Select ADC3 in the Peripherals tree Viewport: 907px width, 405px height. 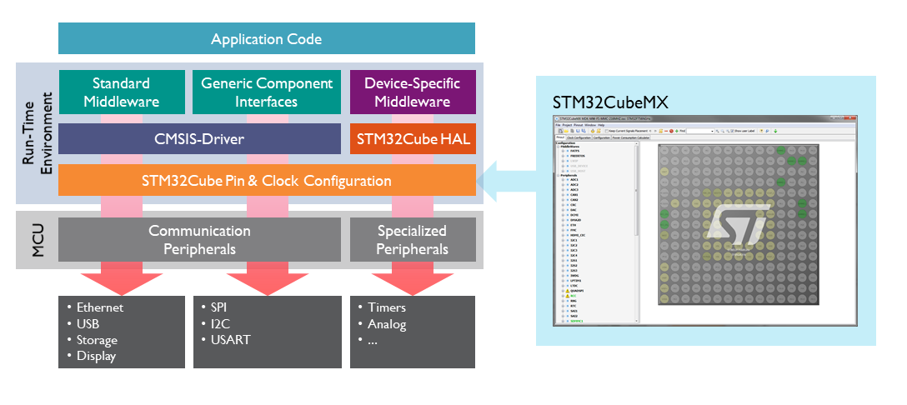[x=574, y=190]
